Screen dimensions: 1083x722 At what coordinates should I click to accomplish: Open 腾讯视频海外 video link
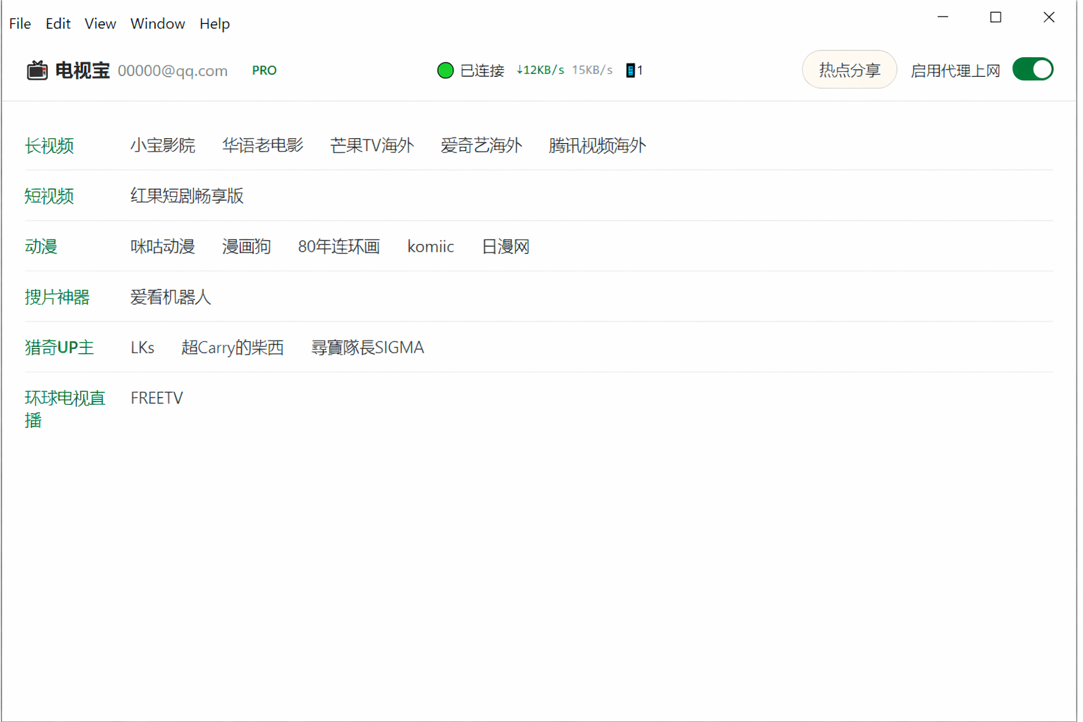[x=596, y=146]
